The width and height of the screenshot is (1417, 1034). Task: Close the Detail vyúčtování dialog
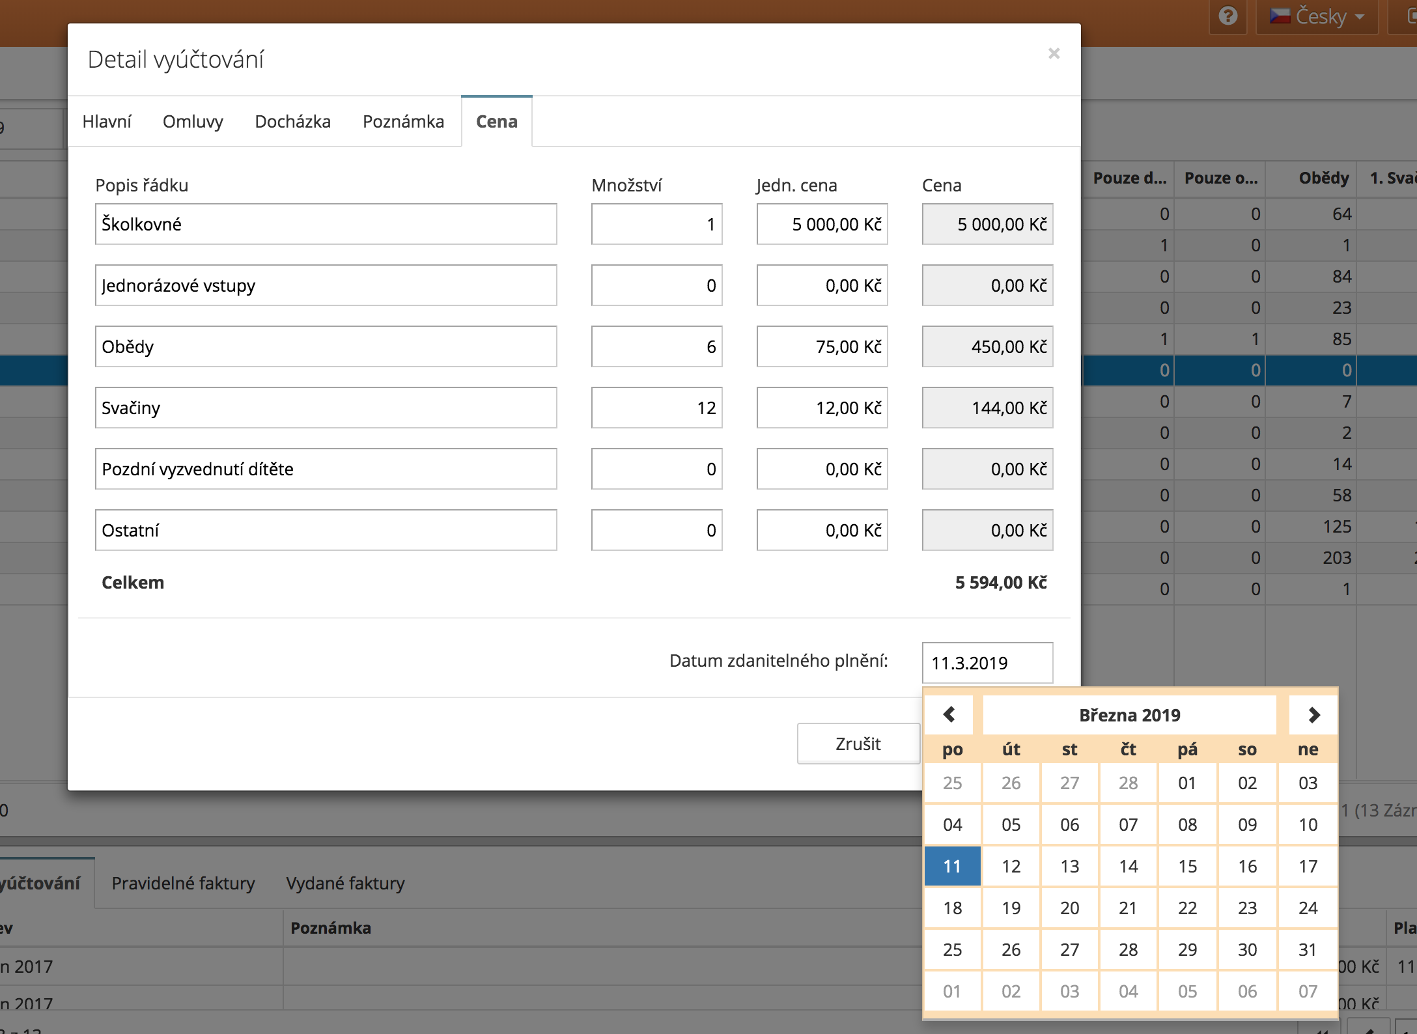tap(1054, 53)
